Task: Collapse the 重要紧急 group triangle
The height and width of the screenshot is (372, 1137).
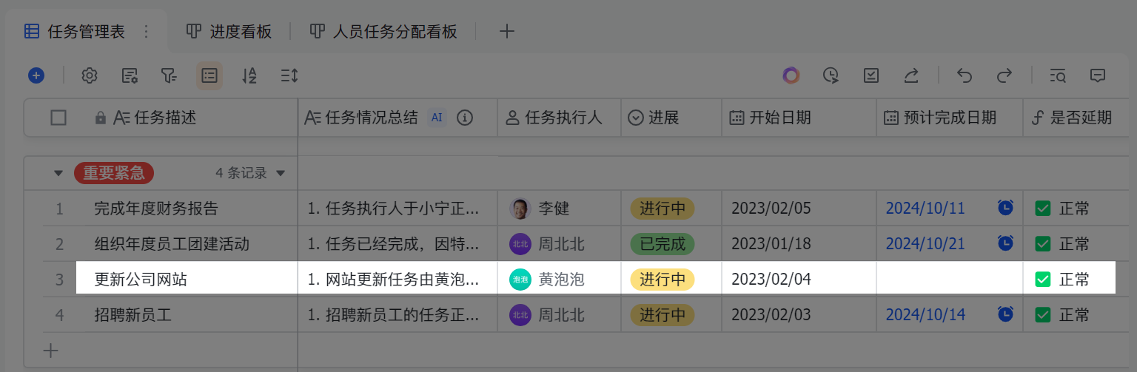Action: [58, 174]
